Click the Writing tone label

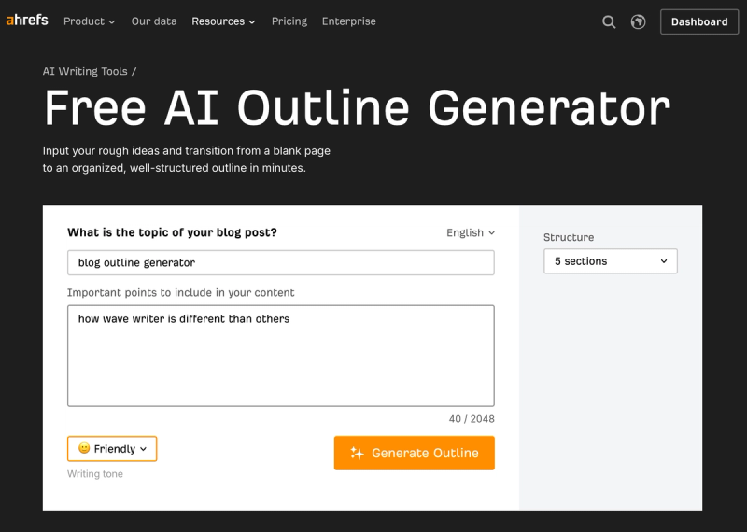click(95, 474)
